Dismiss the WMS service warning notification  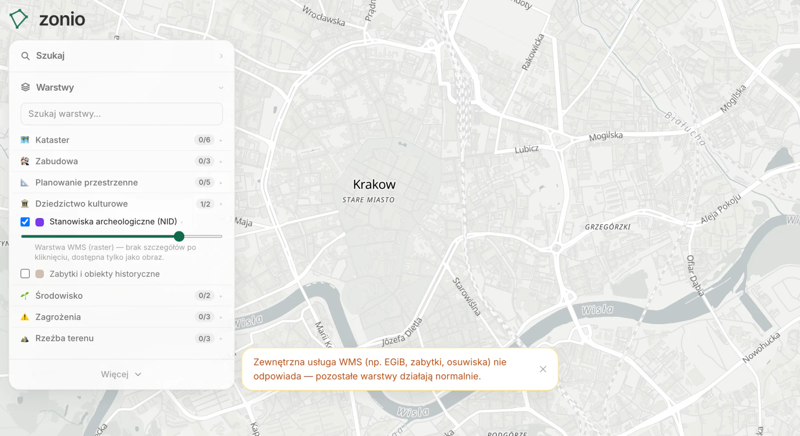click(543, 369)
